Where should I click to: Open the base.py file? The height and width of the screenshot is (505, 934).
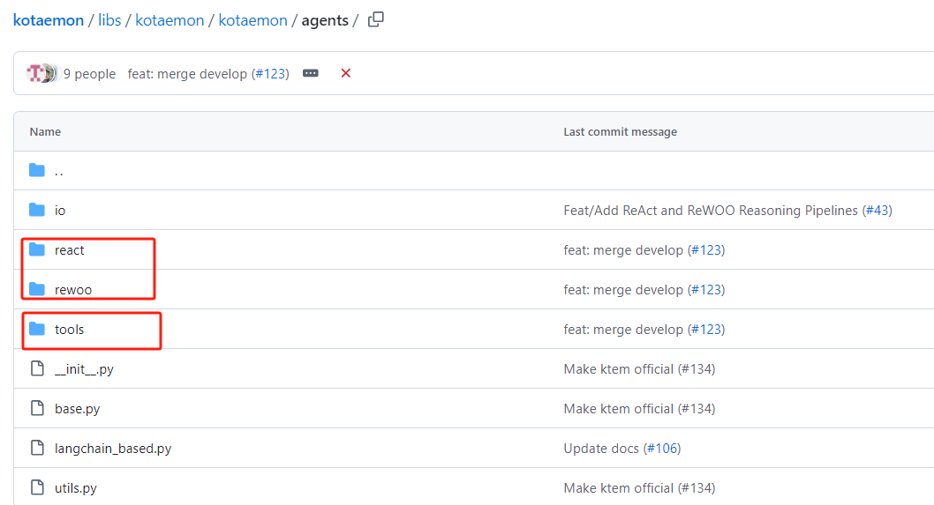[x=78, y=409]
